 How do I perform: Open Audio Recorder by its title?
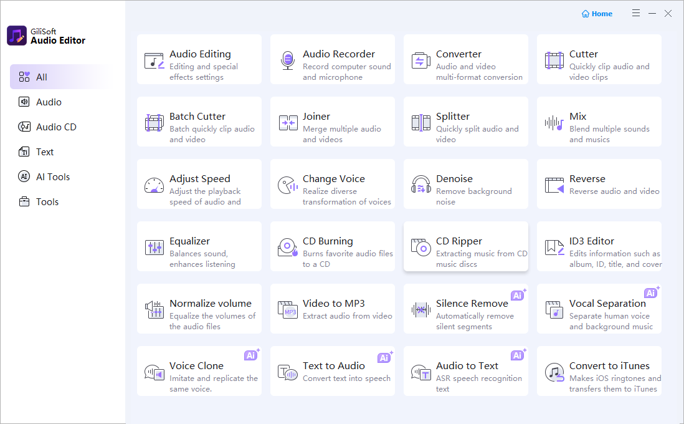[x=338, y=54]
